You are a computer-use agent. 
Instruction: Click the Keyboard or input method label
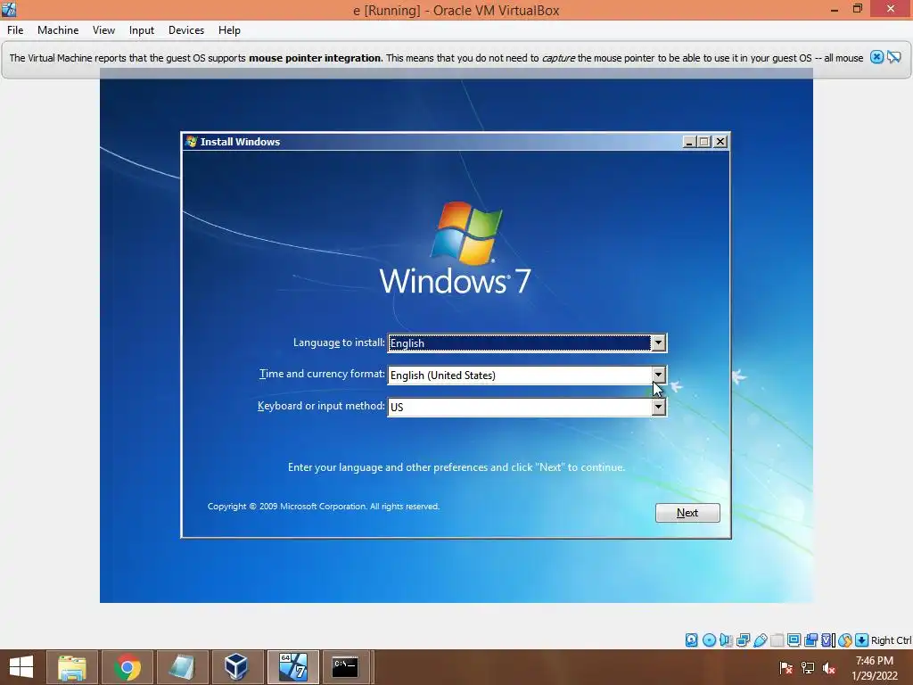click(321, 406)
